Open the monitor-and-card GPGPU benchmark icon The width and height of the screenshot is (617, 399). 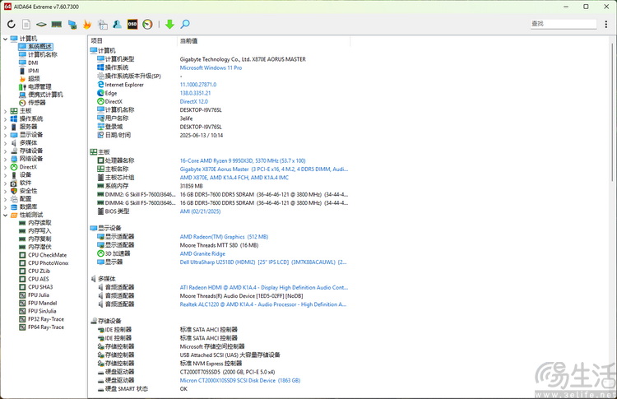(72, 25)
